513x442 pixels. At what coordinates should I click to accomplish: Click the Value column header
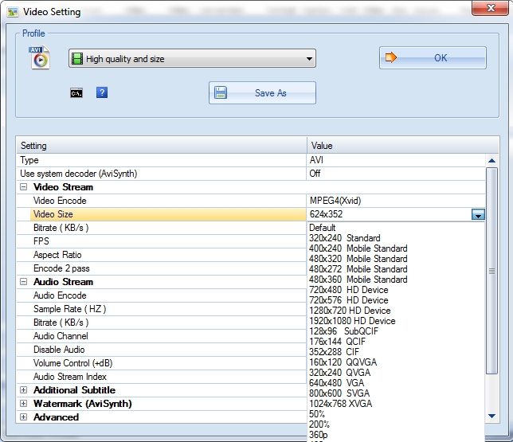tap(403, 146)
